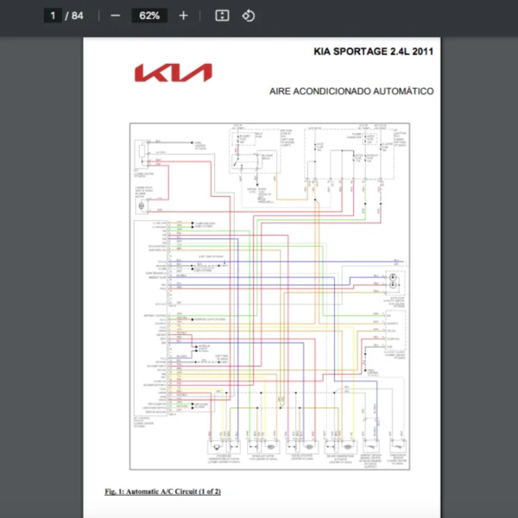Click the leftmost actuator motor symbol at bottom

coord(217,446)
